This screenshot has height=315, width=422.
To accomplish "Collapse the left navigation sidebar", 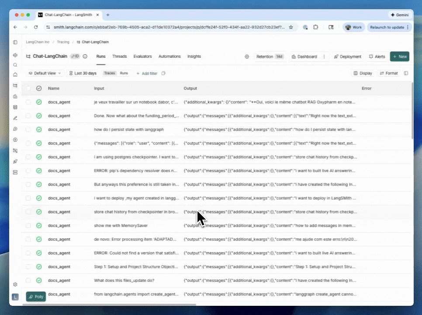I will click(x=15, y=42).
